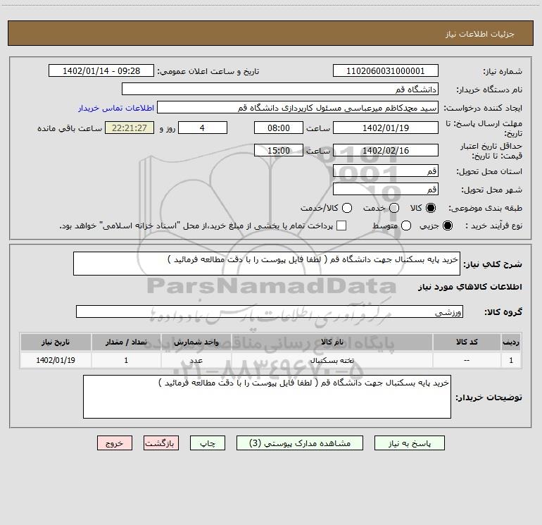Screen dimensions: 542x525
Task: Click the شرح کلی نیاز description box
Action: 267,264
